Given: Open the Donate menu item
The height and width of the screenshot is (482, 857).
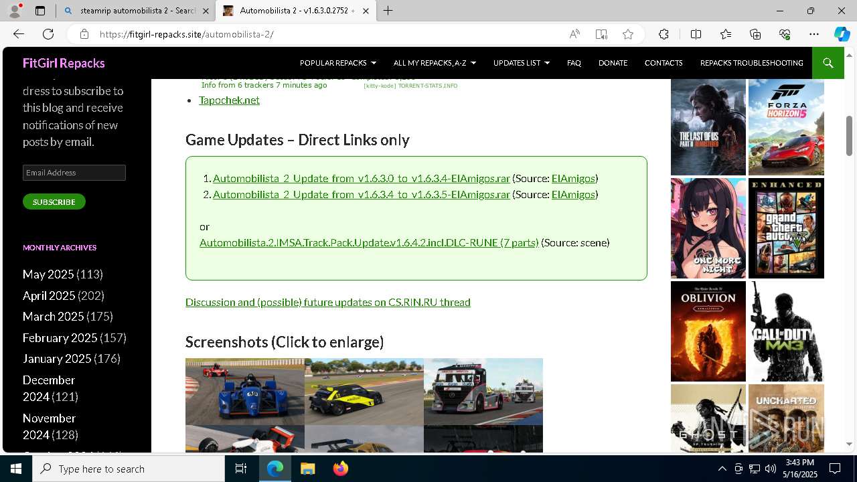Looking at the screenshot, I should (613, 63).
